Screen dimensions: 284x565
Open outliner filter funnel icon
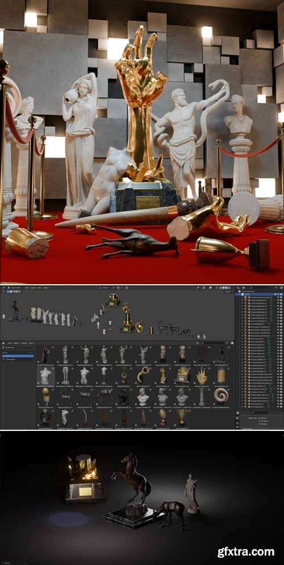(276, 288)
